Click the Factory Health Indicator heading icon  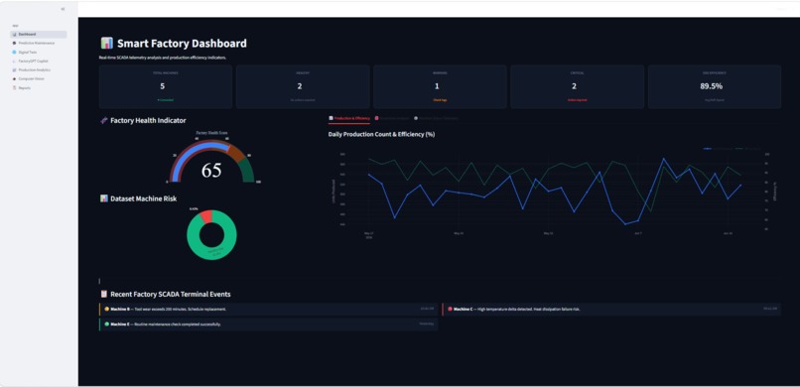click(104, 121)
